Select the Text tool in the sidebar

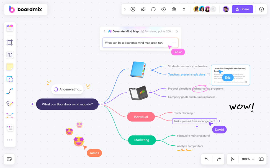click(10, 55)
